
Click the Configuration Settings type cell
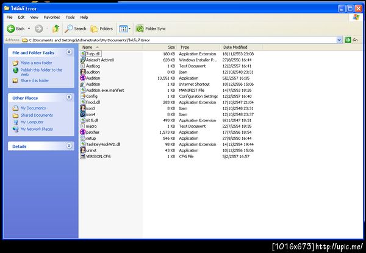click(198, 96)
